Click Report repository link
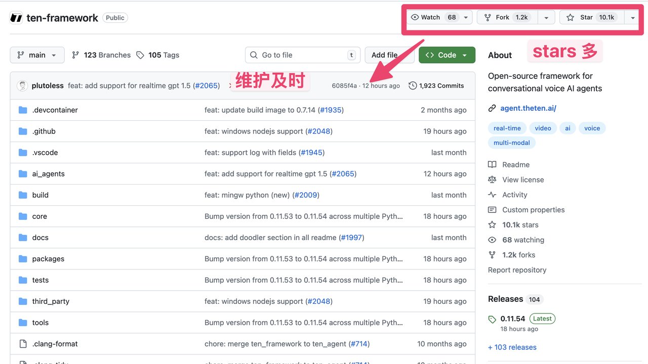Image resolution: width=648 pixels, height=364 pixels. pos(517,269)
